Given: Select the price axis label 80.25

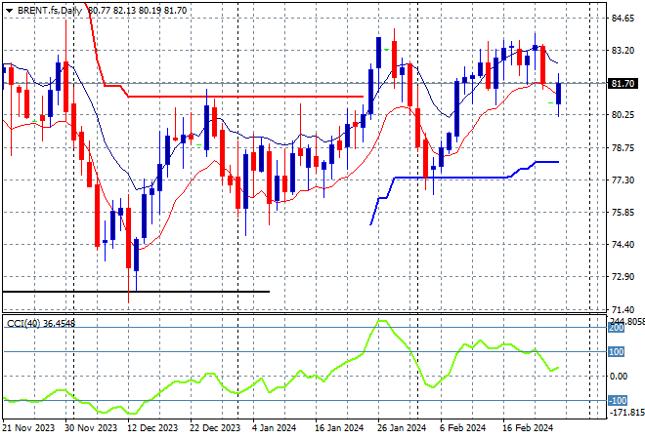Looking at the screenshot, I should [x=623, y=115].
